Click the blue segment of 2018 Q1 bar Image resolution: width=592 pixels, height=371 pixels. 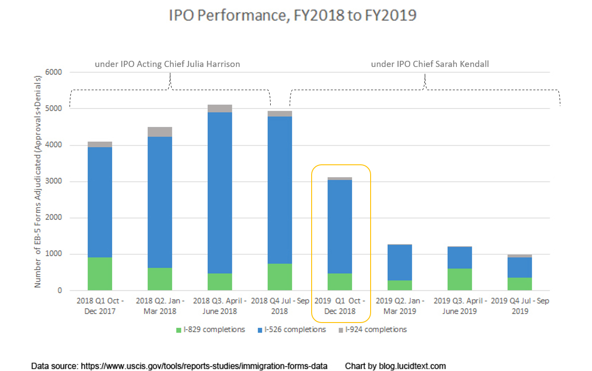tap(100, 203)
